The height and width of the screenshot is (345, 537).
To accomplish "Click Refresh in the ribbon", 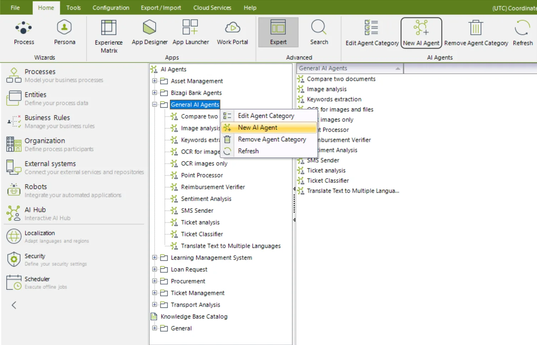I will point(523,33).
